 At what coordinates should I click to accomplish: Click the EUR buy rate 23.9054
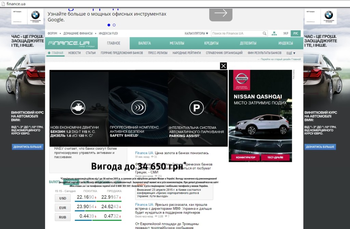(86, 207)
